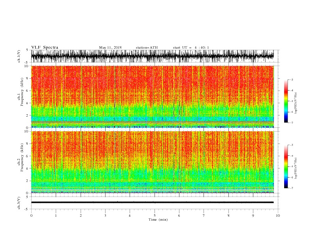Click time axis tick label "0"
Image resolution: width=313 pixels, height=242 pixels.
click(31, 216)
